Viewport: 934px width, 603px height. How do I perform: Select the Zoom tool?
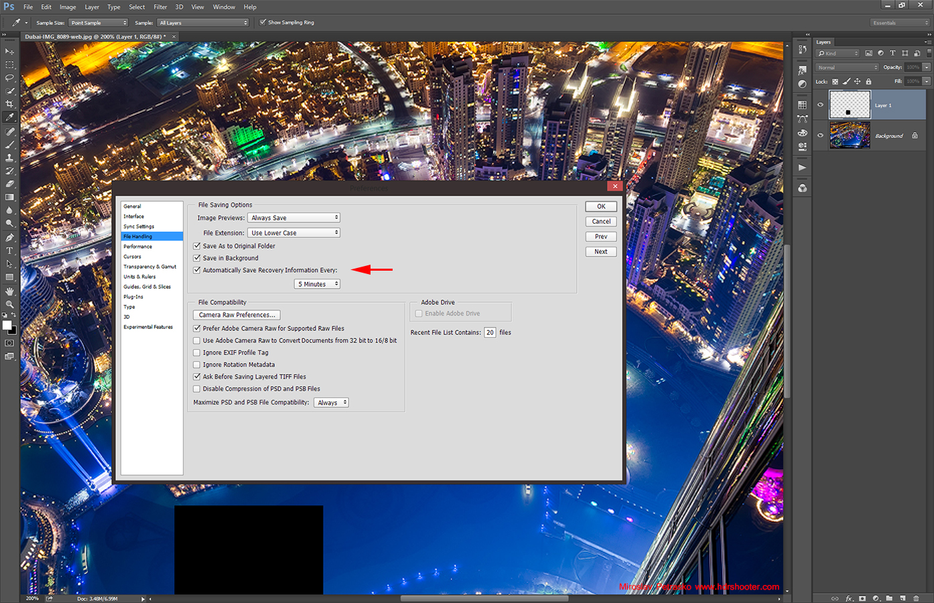tap(9, 304)
